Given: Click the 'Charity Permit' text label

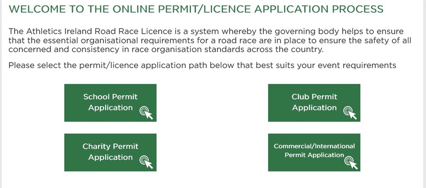Looking at the screenshot, I should point(110,146).
